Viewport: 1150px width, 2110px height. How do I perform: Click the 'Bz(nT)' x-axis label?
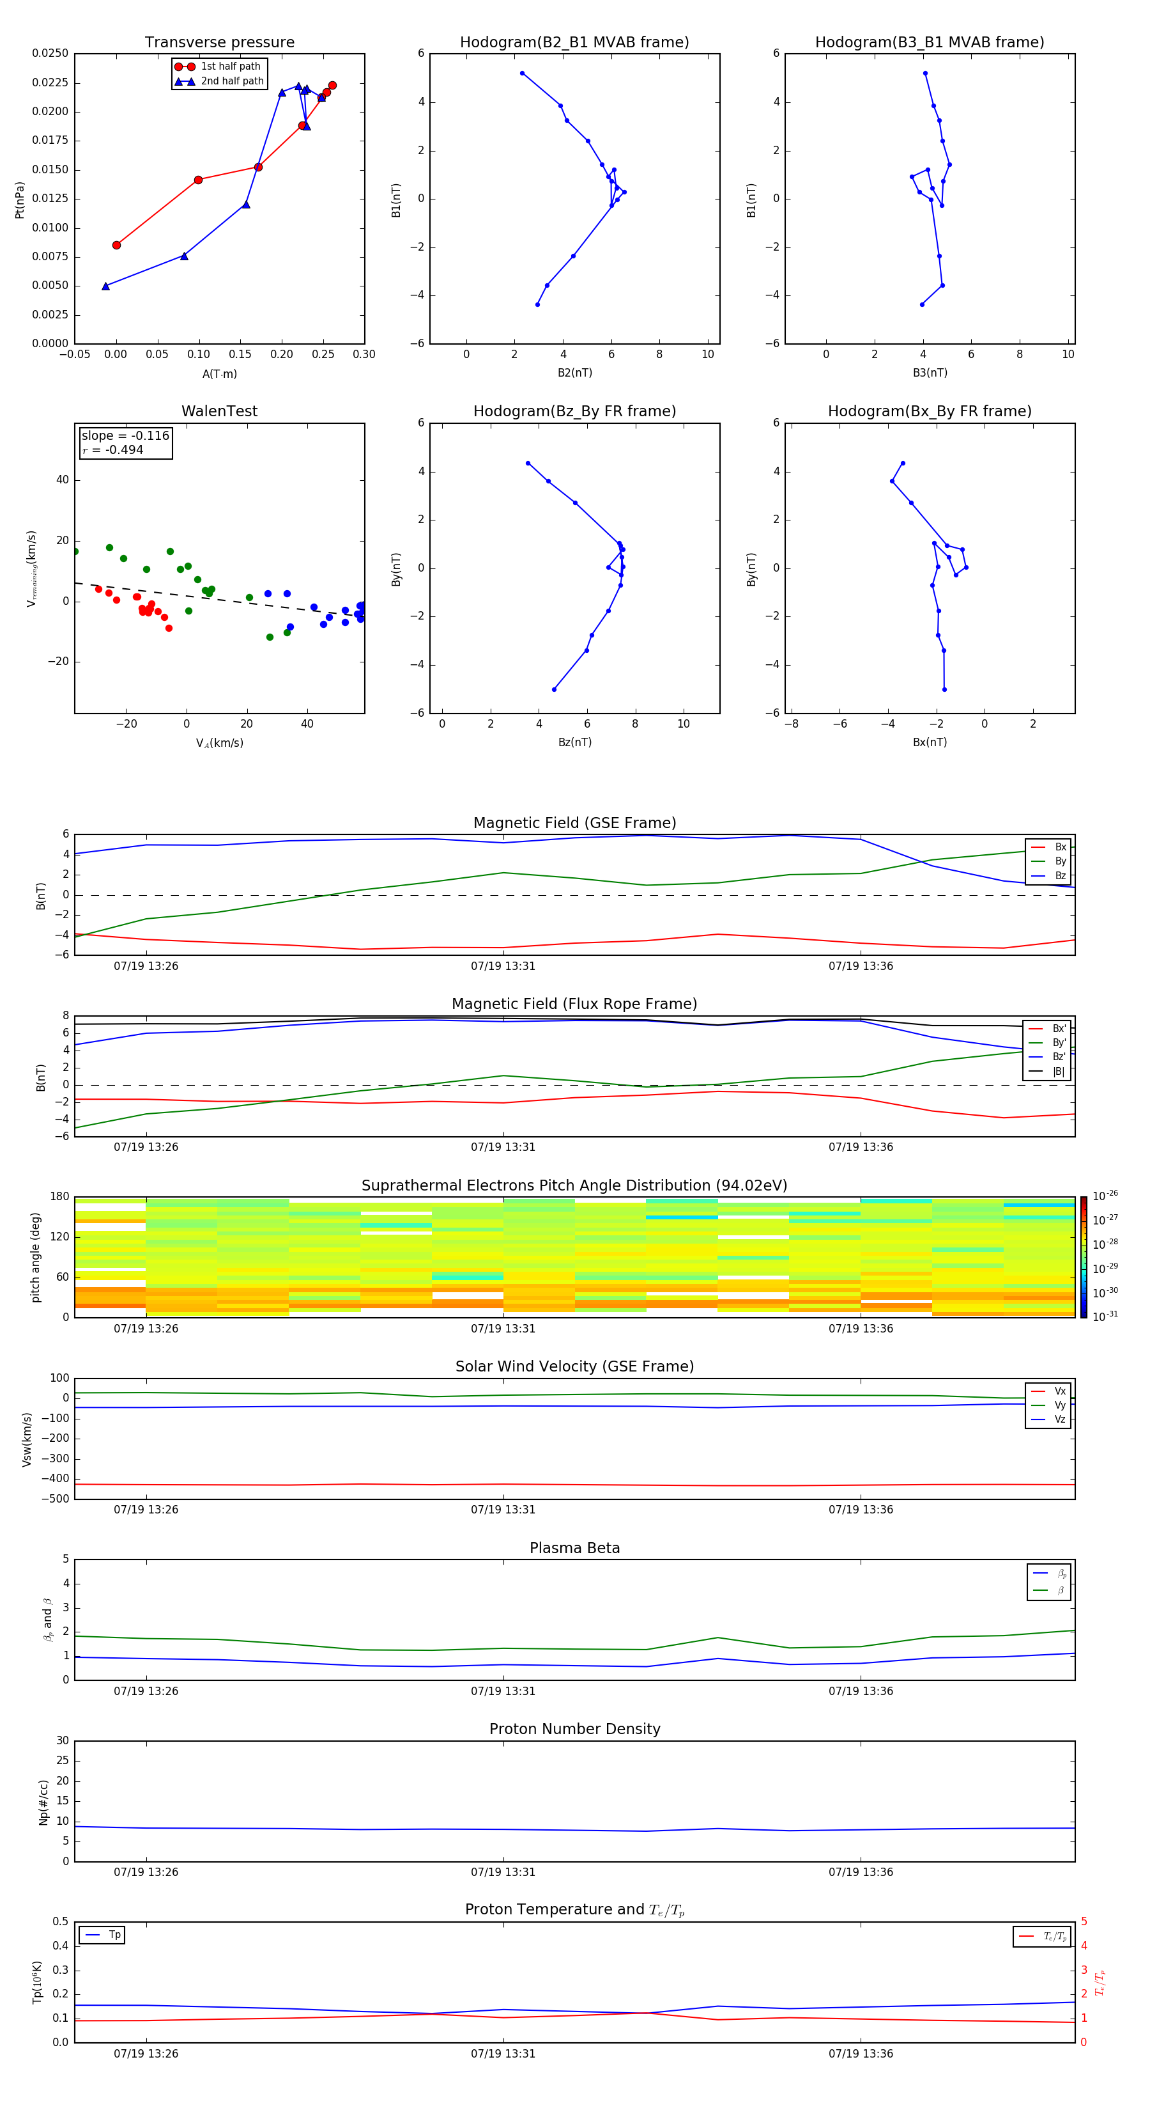574,742
